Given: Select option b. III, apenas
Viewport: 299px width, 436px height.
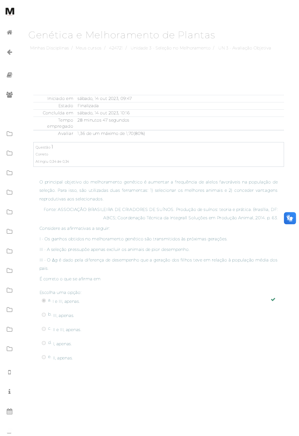Looking at the screenshot, I should tap(44, 315).
